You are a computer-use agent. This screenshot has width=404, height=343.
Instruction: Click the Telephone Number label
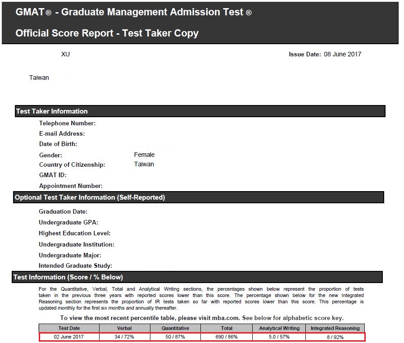coord(67,123)
